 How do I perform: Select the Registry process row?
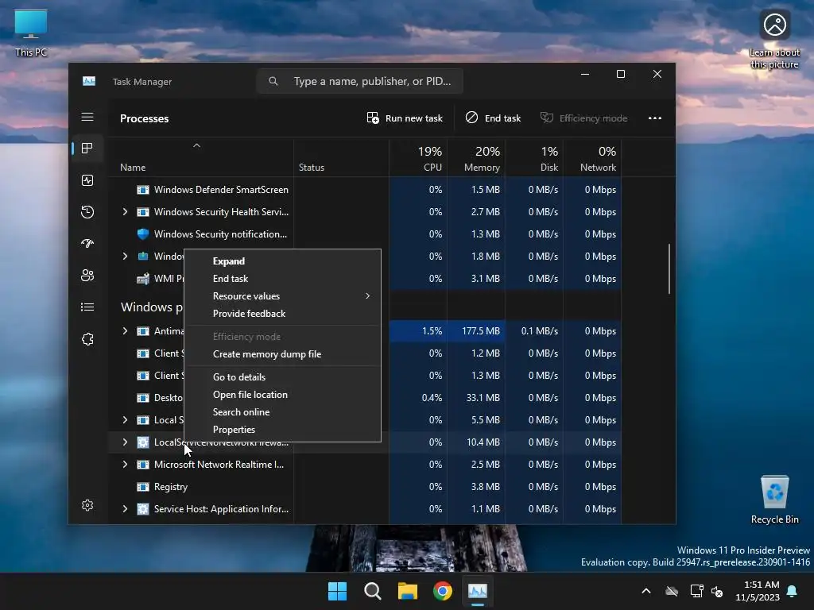coord(364,487)
